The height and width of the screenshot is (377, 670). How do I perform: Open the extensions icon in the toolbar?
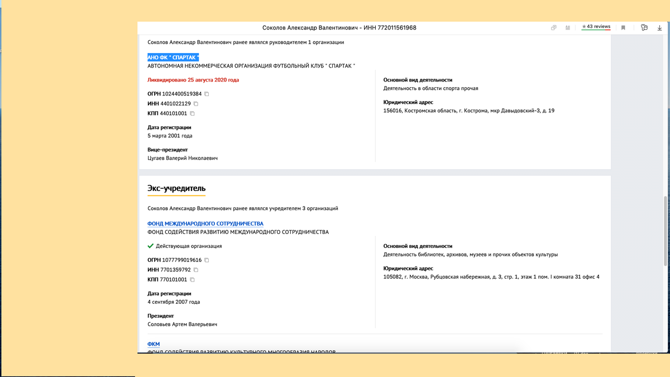644,27
